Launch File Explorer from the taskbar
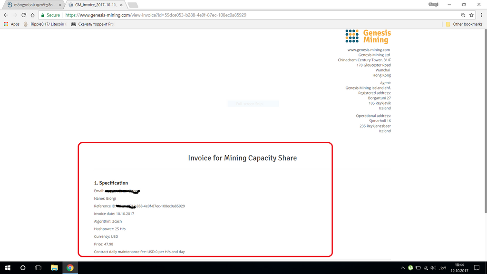This screenshot has width=487, height=274. [54, 268]
